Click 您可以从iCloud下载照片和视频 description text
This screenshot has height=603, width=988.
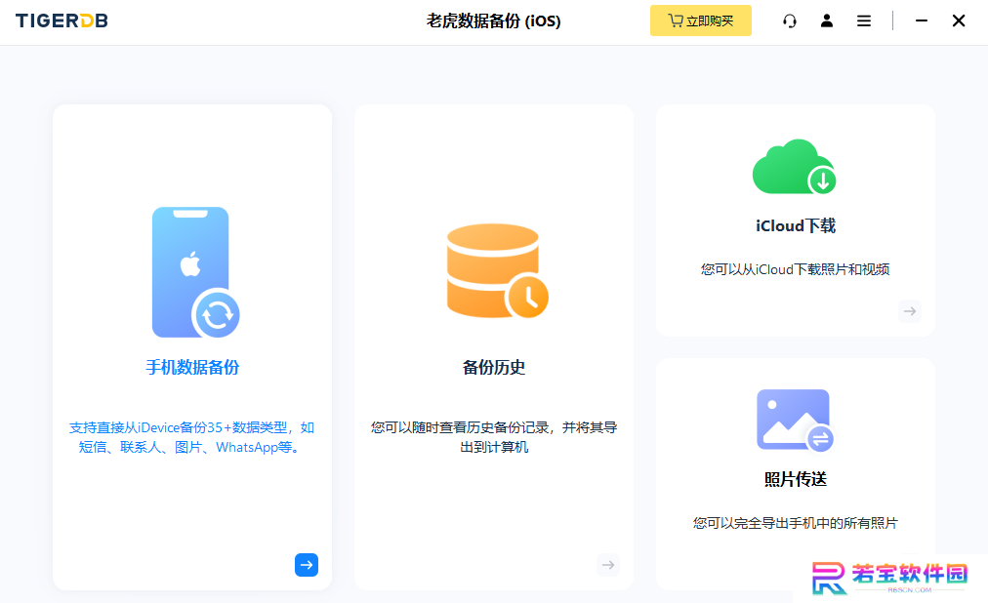point(796,269)
